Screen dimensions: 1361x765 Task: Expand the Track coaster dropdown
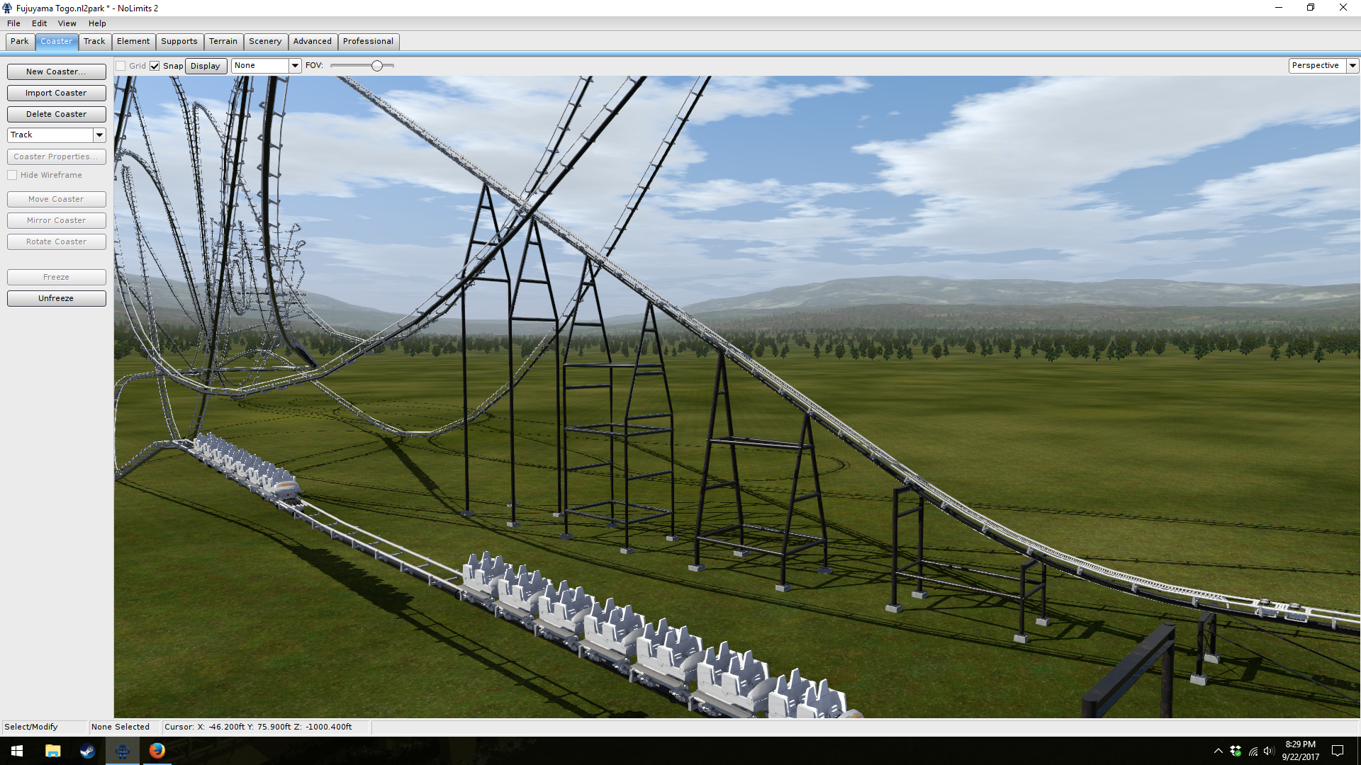pyautogui.click(x=99, y=135)
